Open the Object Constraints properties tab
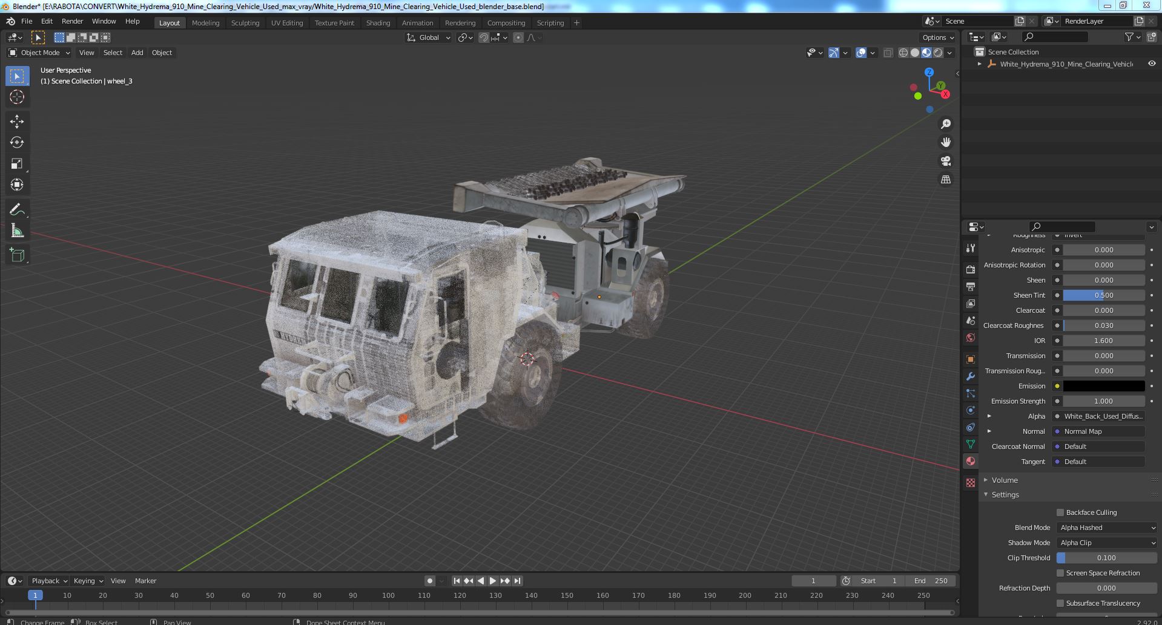Screen dimensions: 1162x625 click(x=971, y=427)
